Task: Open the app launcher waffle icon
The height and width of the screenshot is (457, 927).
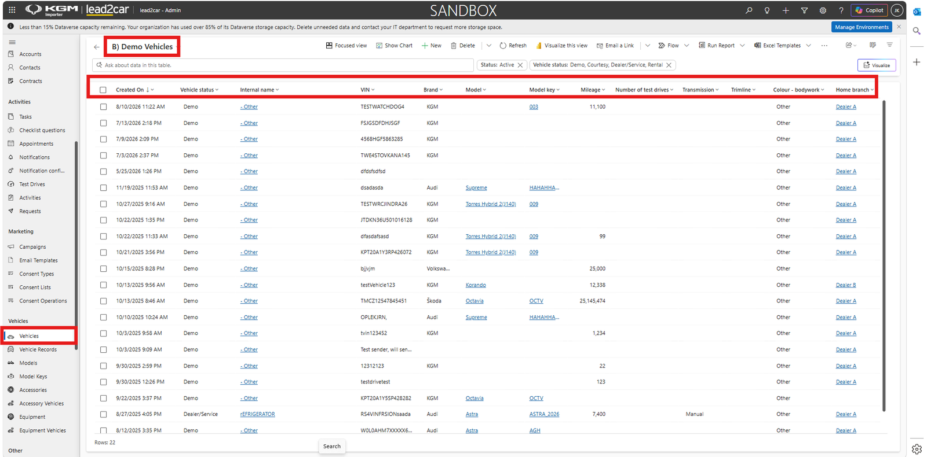Action: [x=12, y=10]
